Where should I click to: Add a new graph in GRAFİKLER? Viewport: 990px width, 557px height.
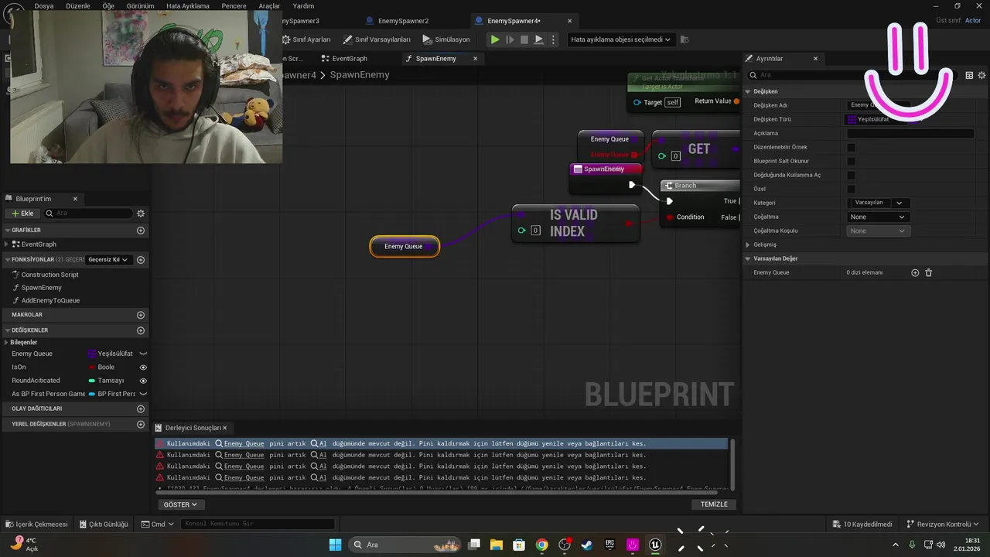pos(141,231)
